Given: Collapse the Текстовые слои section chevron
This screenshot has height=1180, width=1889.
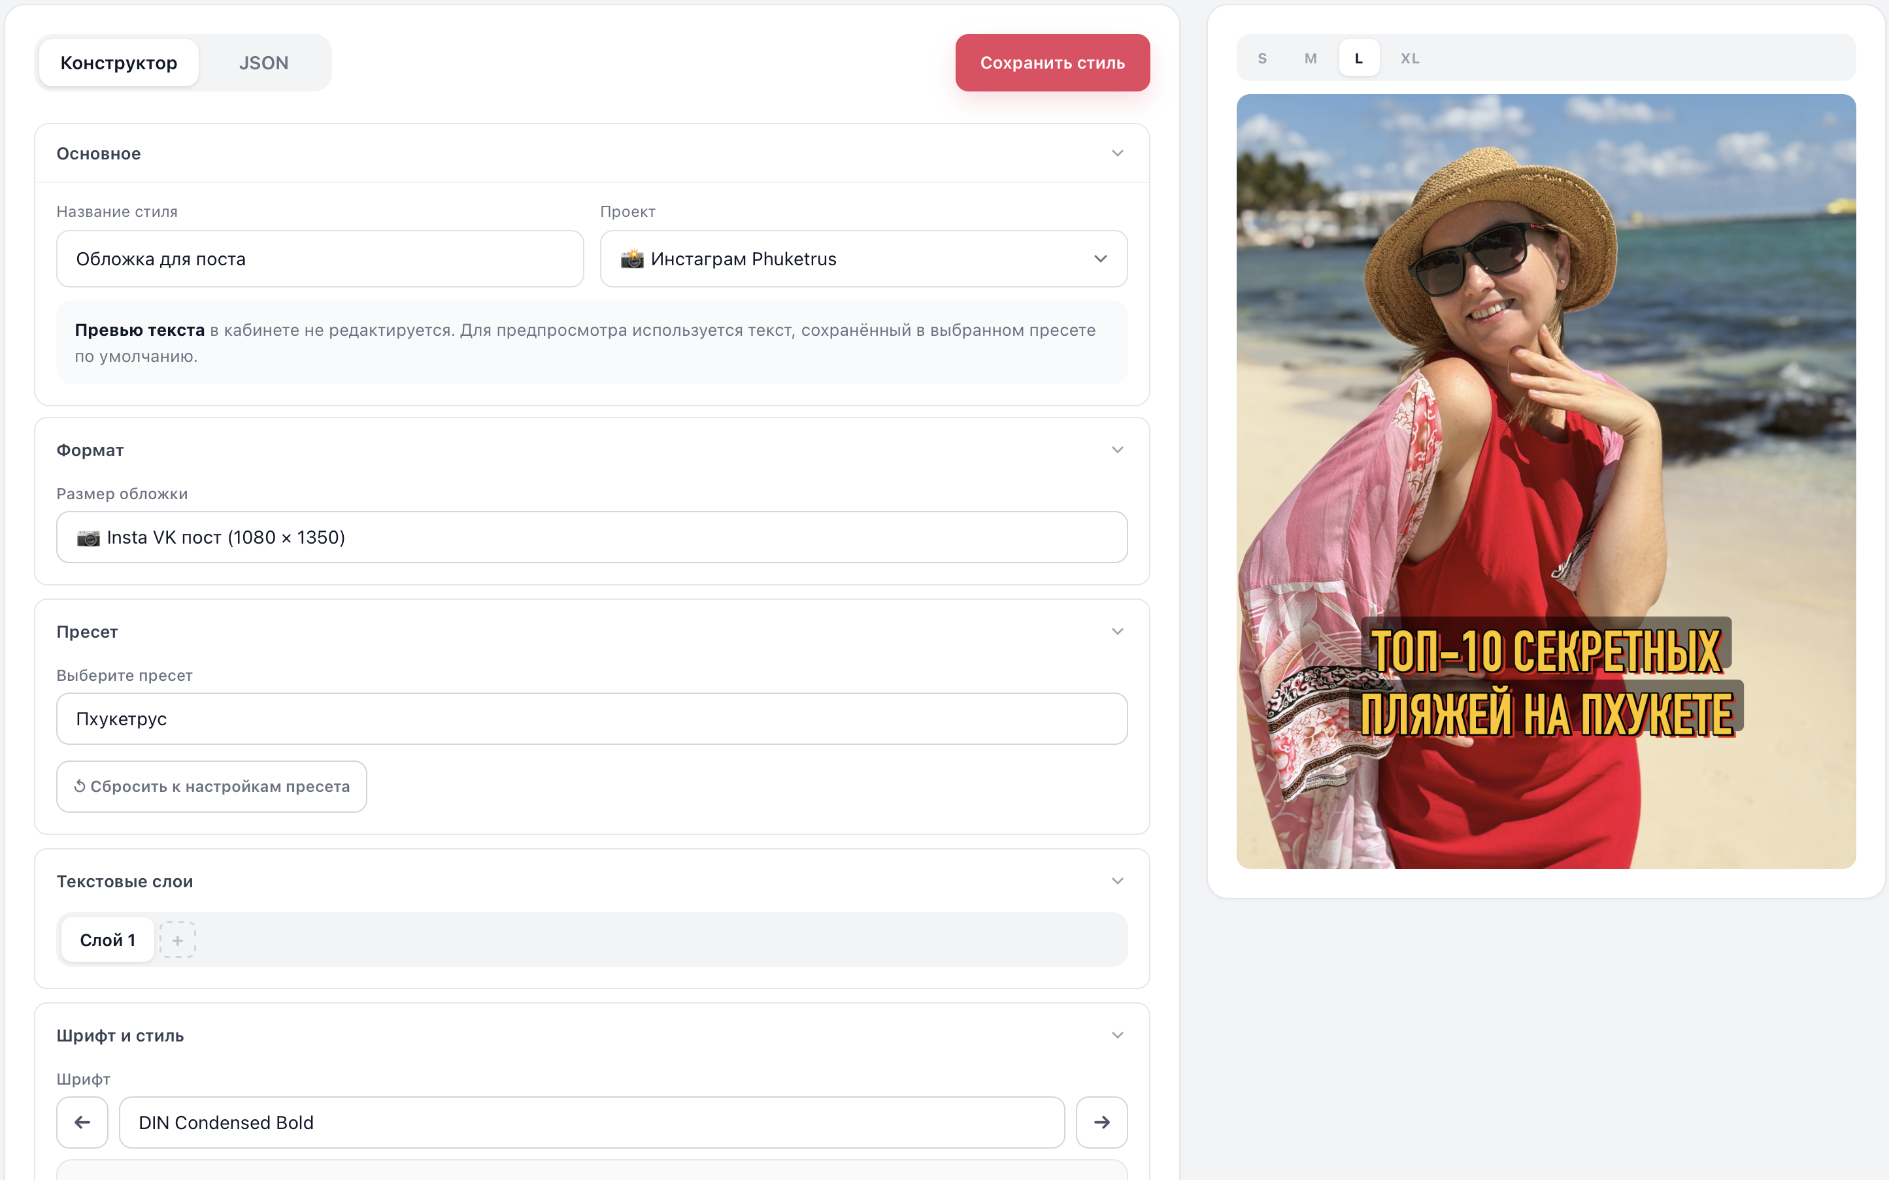Looking at the screenshot, I should tap(1117, 881).
